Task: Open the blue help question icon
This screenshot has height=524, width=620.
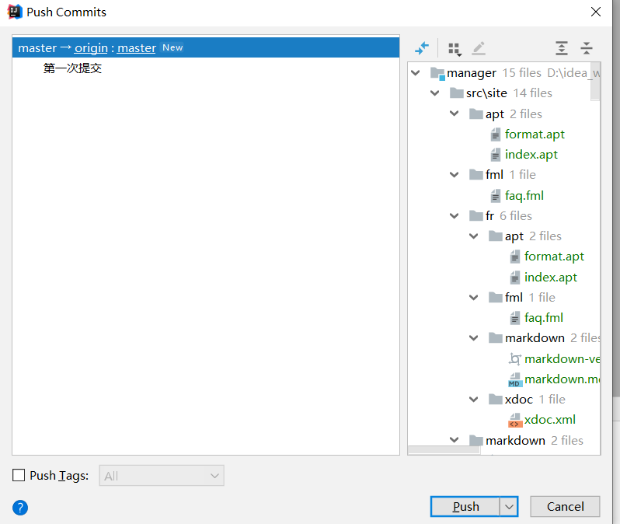Action: (20, 508)
